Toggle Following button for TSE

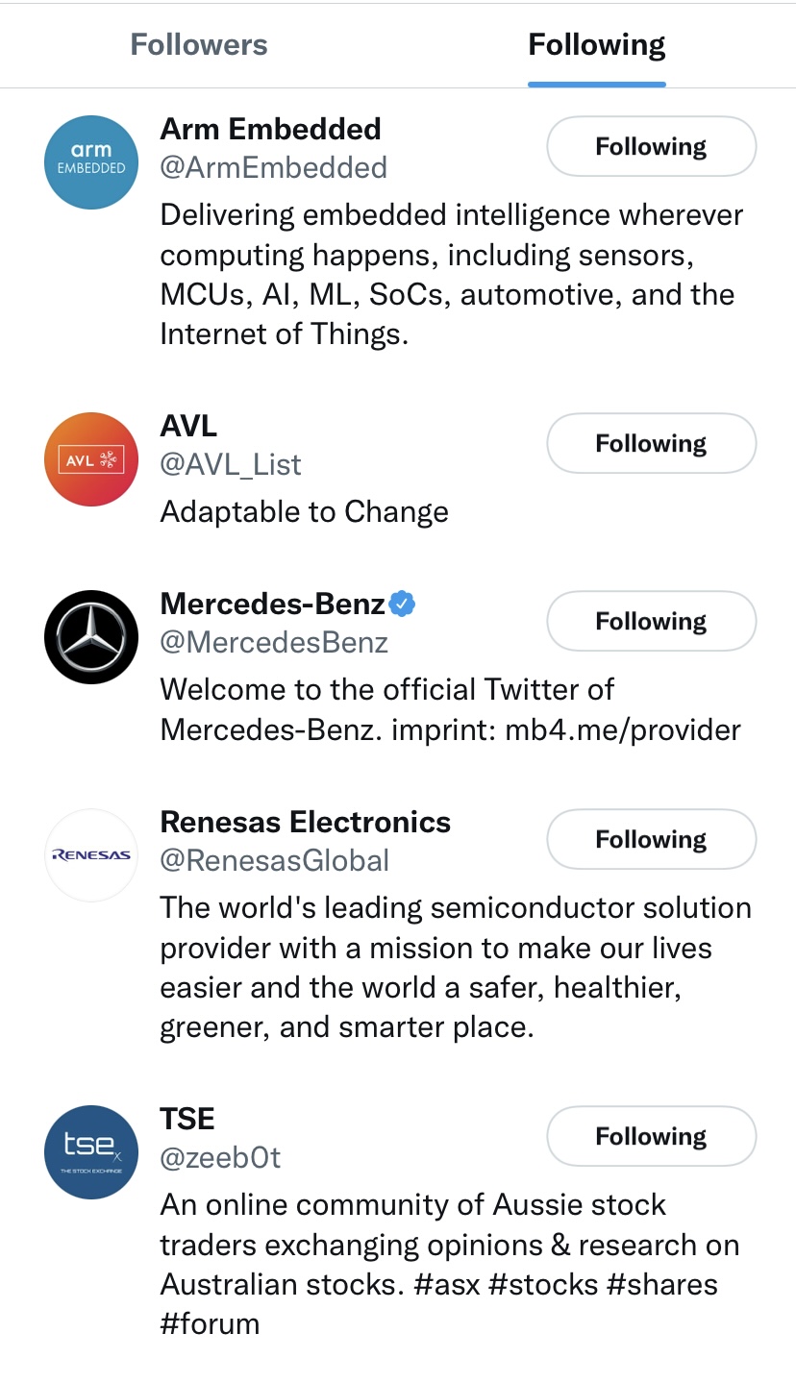coord(651,1136)
